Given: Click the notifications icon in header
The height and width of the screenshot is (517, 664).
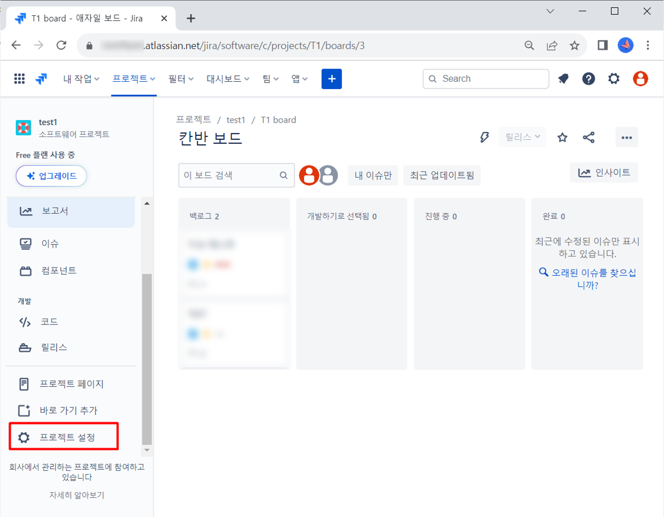Looking at the screenshot, I should [x=563, y=79].
